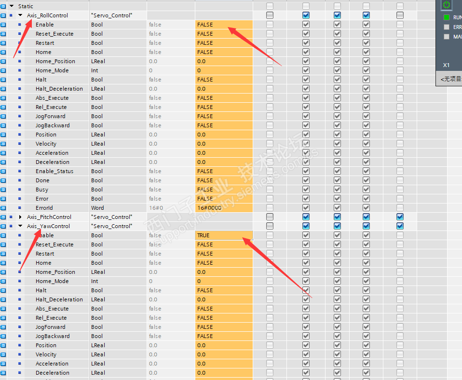Click the tag icon left of Busy row
Viewport: 462px width, 380px height.
click(3, 190)
